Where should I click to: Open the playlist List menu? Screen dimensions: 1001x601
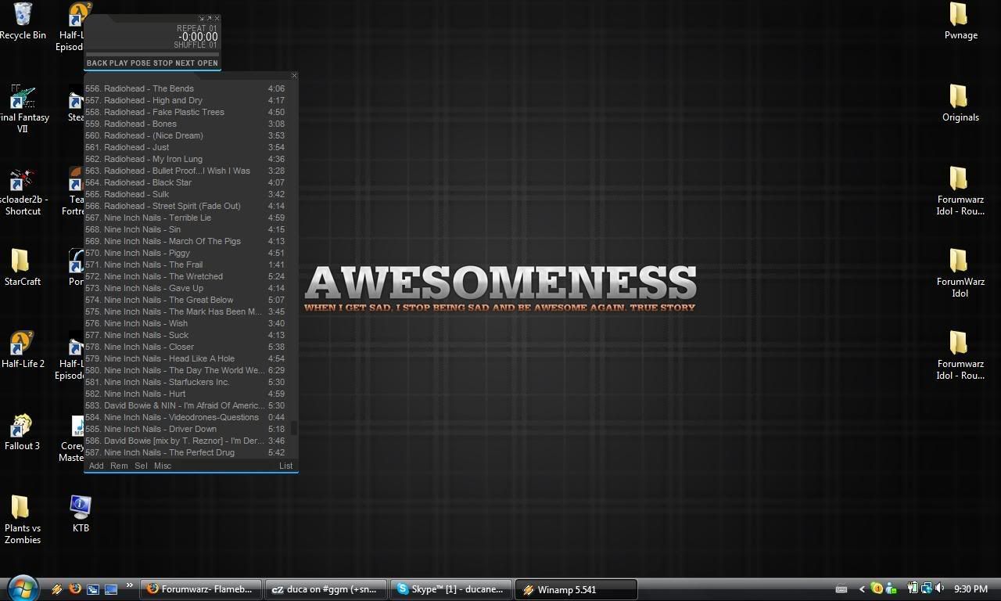click(x=286, y=466)
